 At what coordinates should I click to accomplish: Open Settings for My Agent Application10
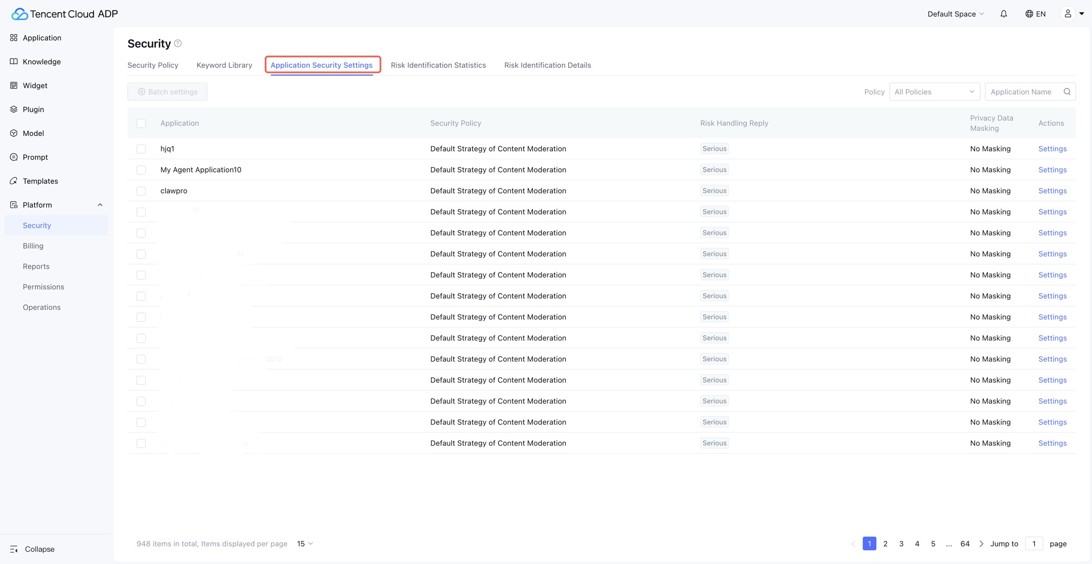tap(1052, 170)
